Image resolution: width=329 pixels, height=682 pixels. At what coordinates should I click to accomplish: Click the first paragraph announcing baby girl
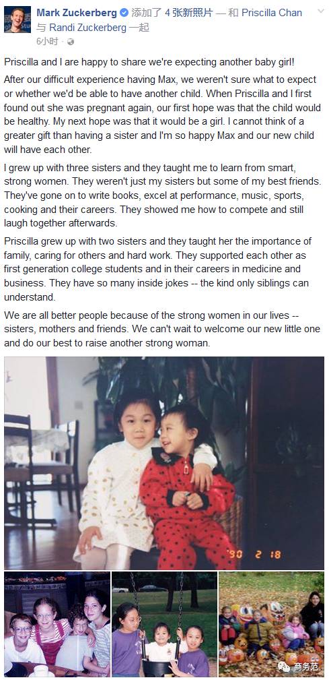[149, 62]
